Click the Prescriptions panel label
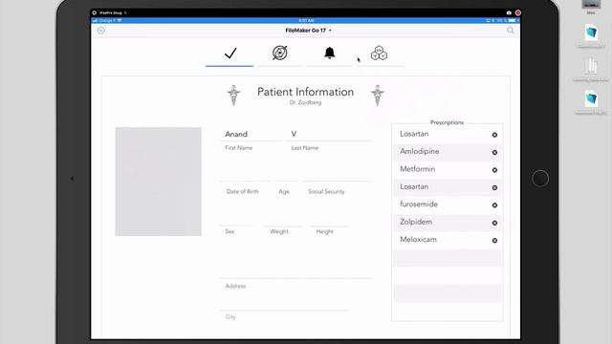Image resolution: width=612 pixels, height=344 pixels. pyautogui.click(x=447, y=122)
